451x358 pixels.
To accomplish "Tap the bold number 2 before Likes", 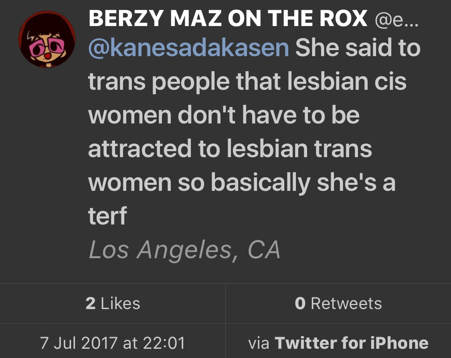I will coord(91,303).
